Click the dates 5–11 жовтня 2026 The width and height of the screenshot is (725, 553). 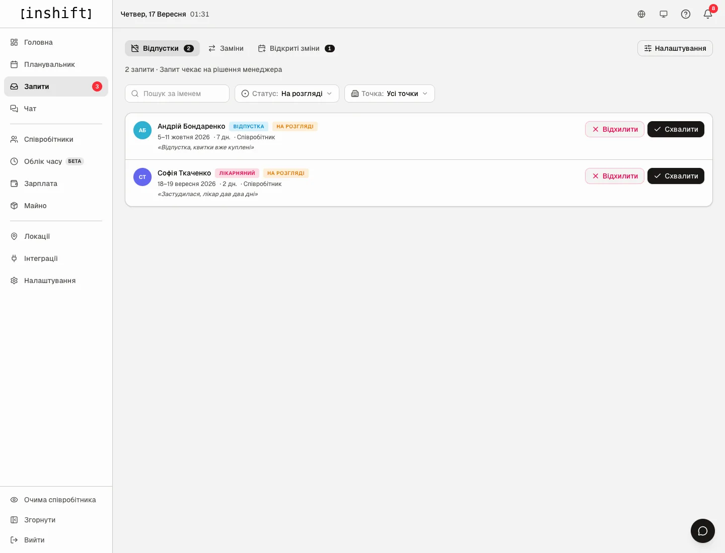[x=184, y=137]
